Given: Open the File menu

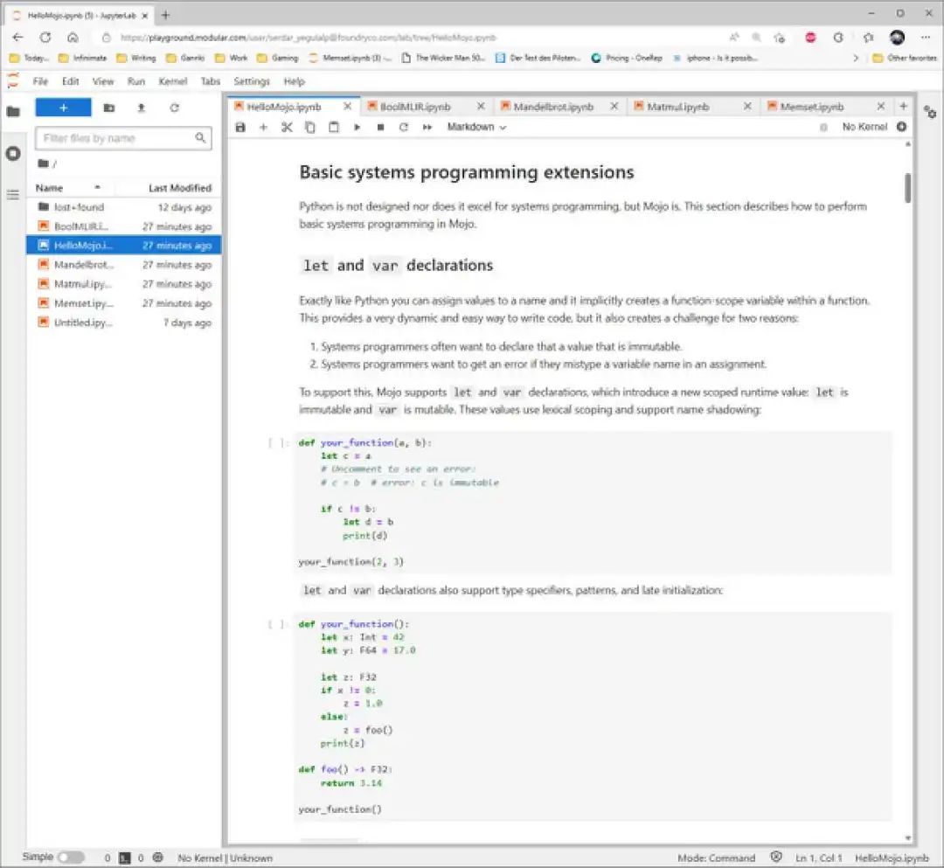Looking at the screenshot, I should (x=40, y=81).
